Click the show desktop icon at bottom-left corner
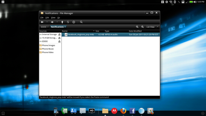Viewport: 206px width, 116px height. pyautogui.click(x=3, y=113)
